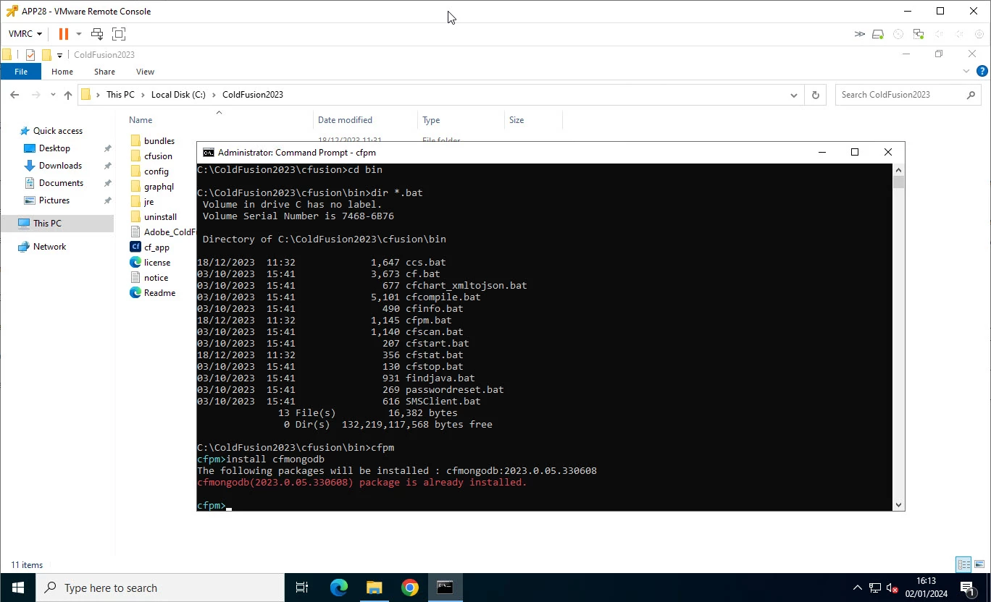Select the cf_app file icon
Screen dimensions: 991x602
click(x=135, y=247)
